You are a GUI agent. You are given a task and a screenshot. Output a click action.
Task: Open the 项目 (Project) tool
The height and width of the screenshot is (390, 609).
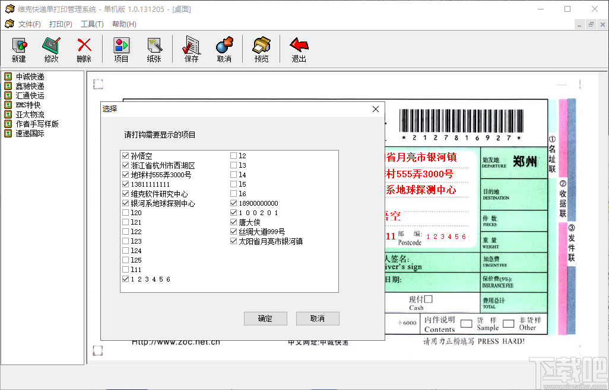pyautogui.click(x=121, y=49)
